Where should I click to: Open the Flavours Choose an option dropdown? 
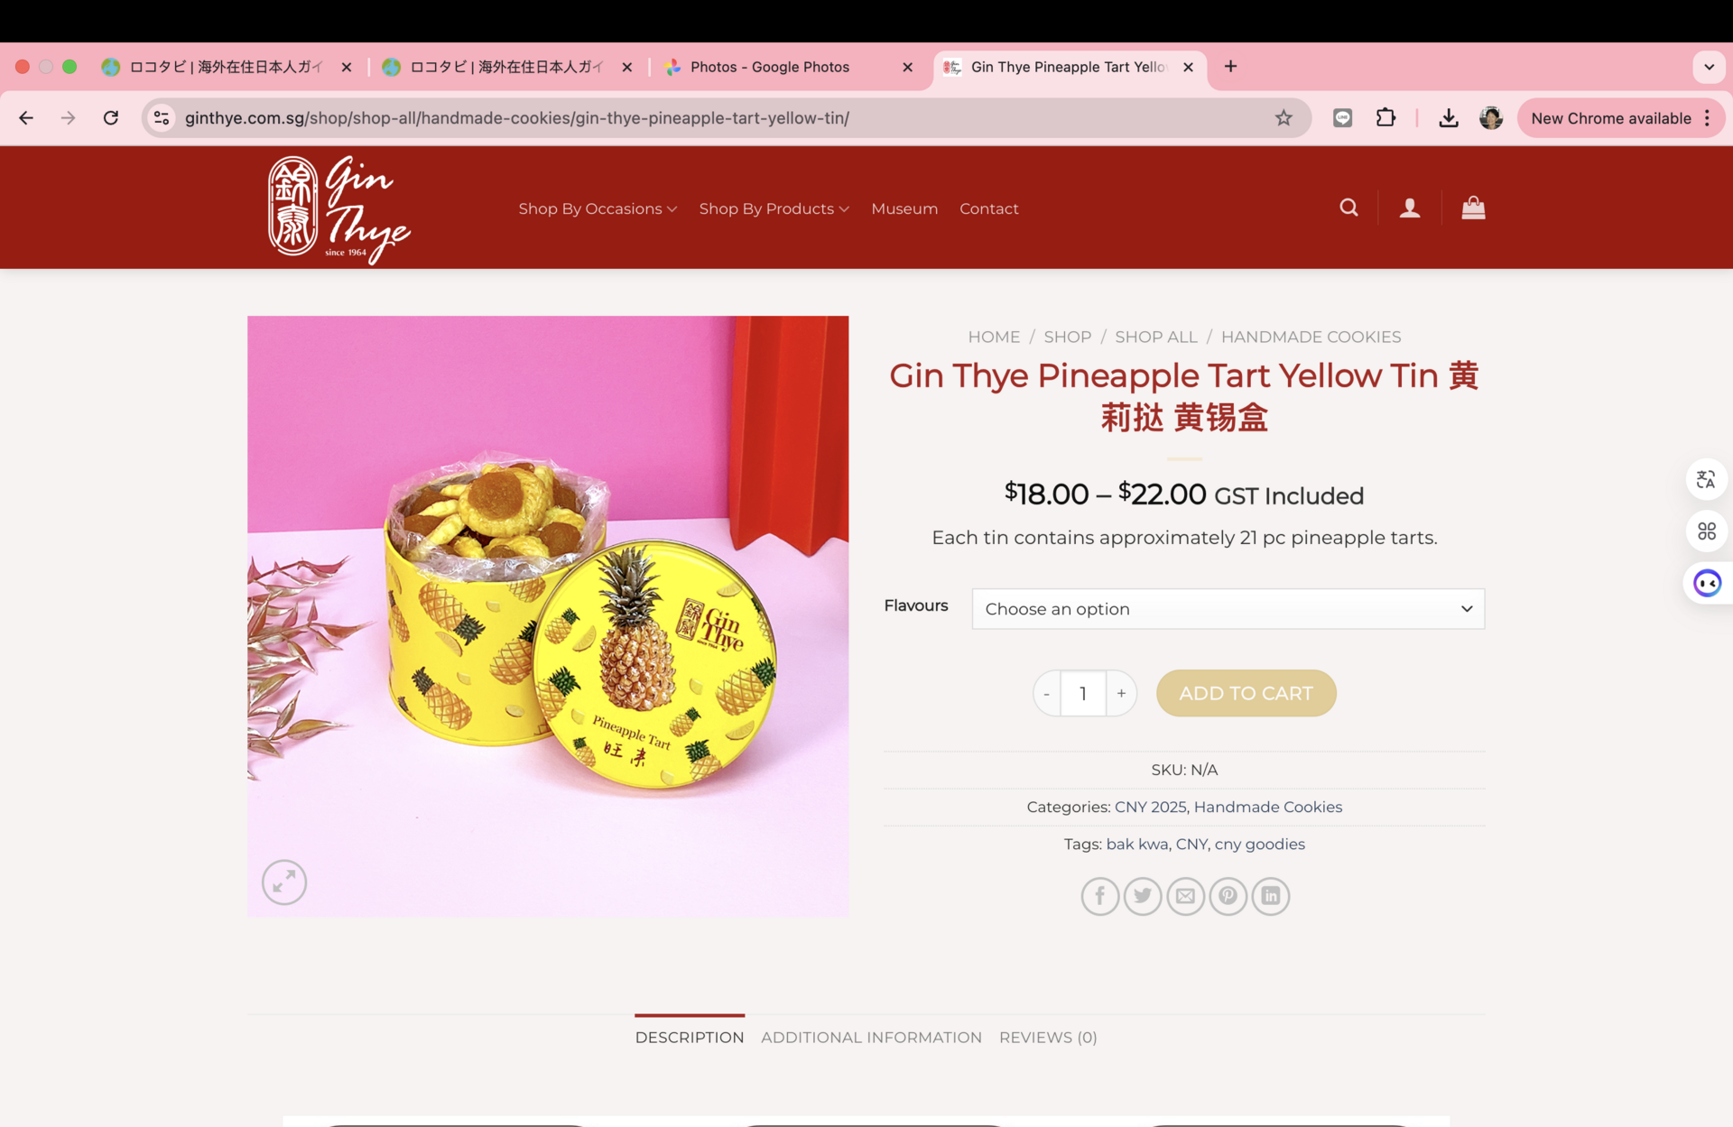coord(1228,609)
